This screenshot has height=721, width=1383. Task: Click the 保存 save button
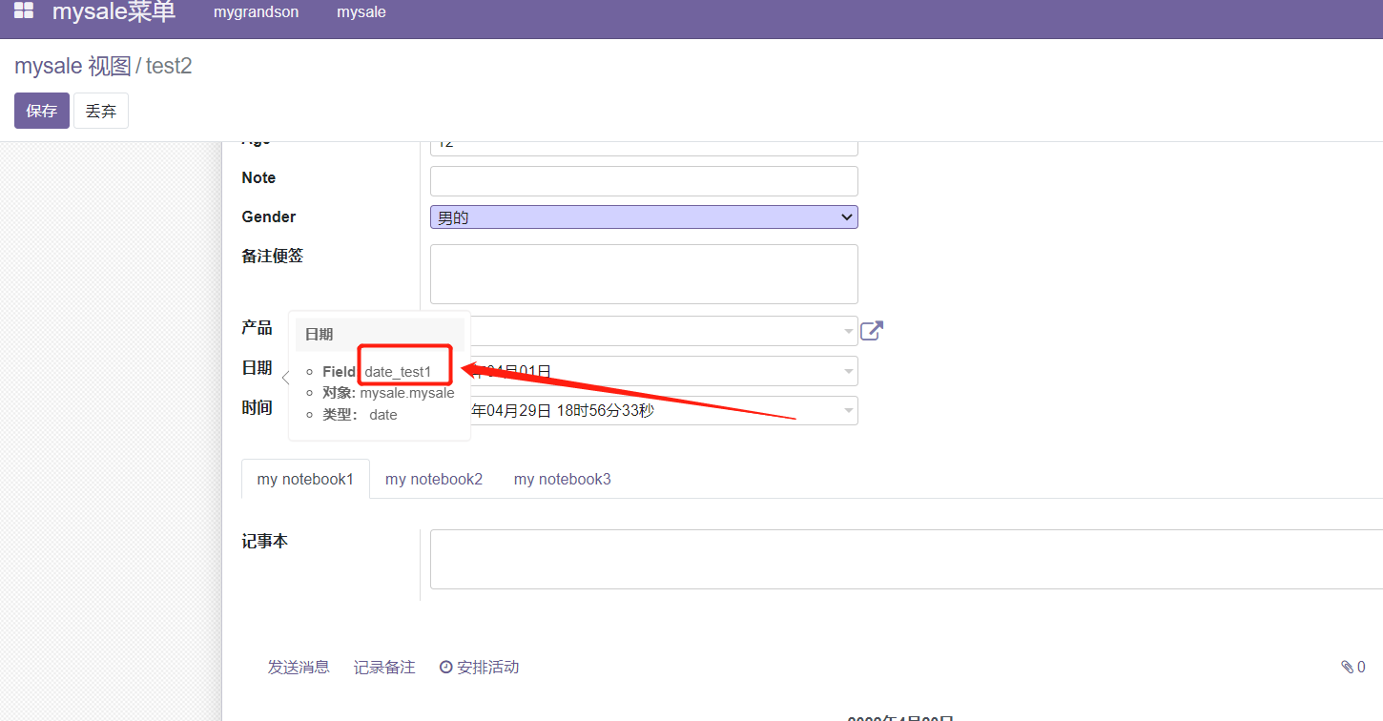tap(41, 110)
